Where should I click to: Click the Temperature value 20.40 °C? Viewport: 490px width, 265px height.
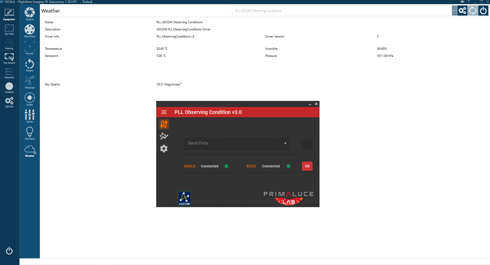[x=162, y=49]
